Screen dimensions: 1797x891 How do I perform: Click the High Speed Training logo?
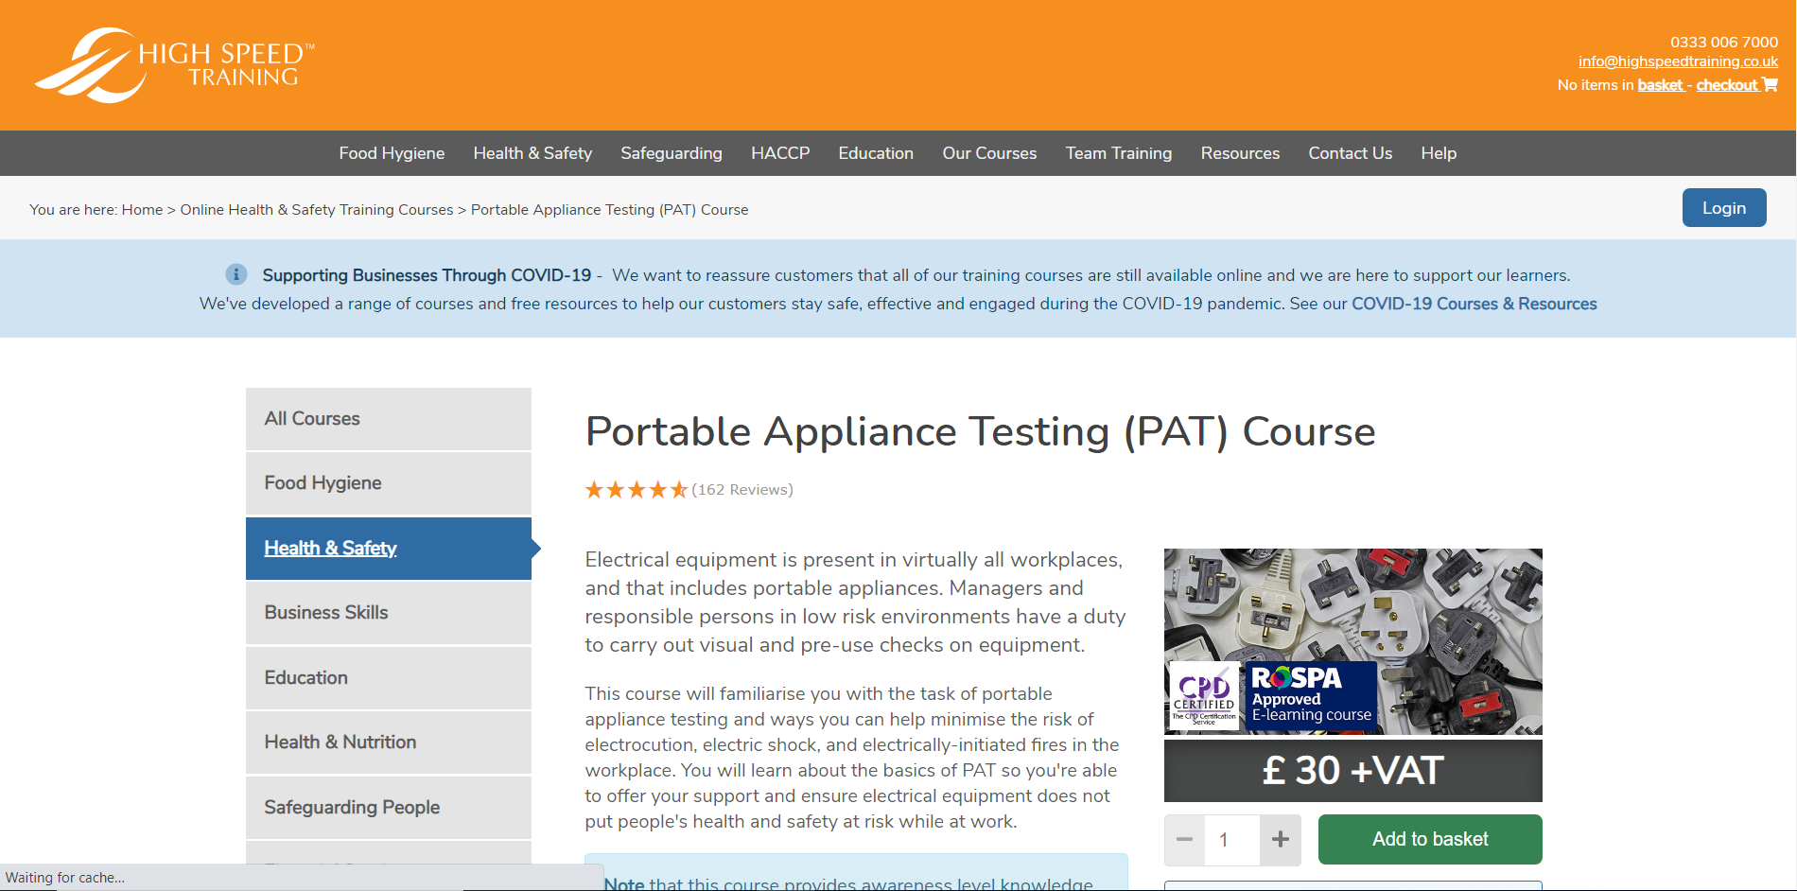pyautogui.click(x=175, y=64)
